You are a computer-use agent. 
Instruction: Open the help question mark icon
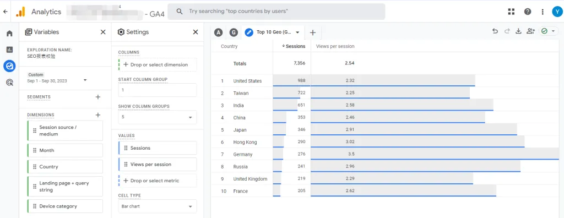[528, 12]
